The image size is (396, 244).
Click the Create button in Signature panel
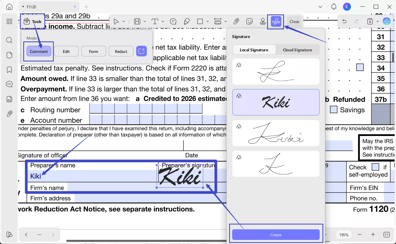tap(276, 235)
